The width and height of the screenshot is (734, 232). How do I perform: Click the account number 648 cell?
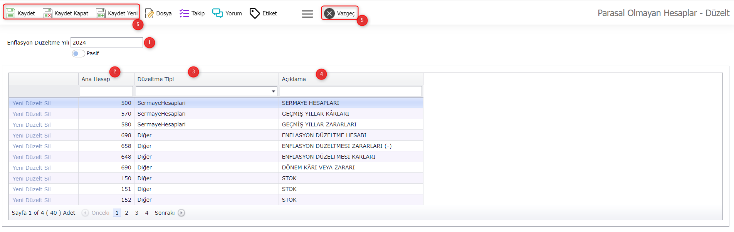(106, 157)
